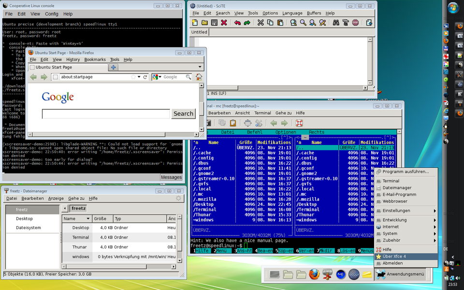Reload page in Firefox

[x=145, y=77]
